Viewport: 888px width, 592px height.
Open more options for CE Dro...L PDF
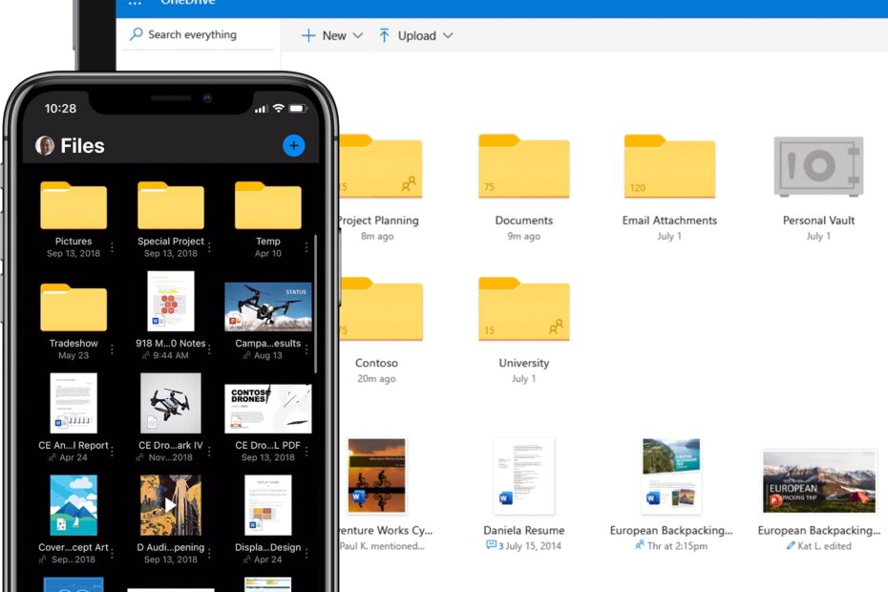pos(307,451)
